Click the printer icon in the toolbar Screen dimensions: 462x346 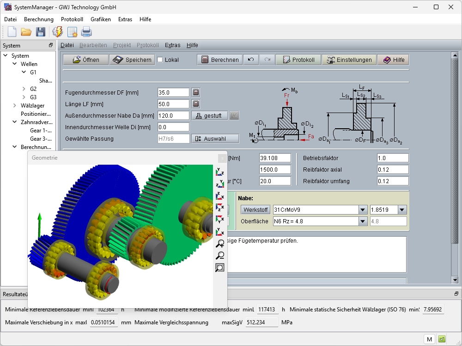[86, 32]
